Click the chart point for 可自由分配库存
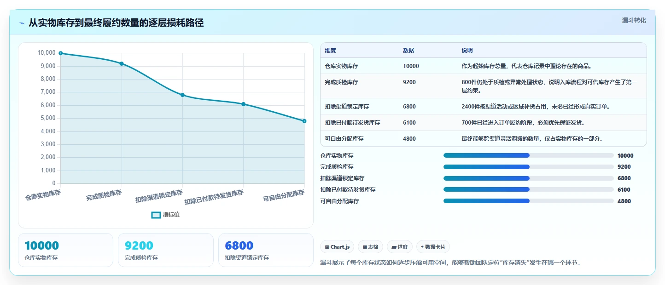 [304, 121]
